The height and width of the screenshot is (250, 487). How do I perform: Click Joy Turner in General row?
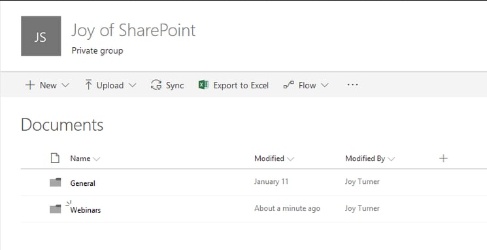[x=362, y=181]
